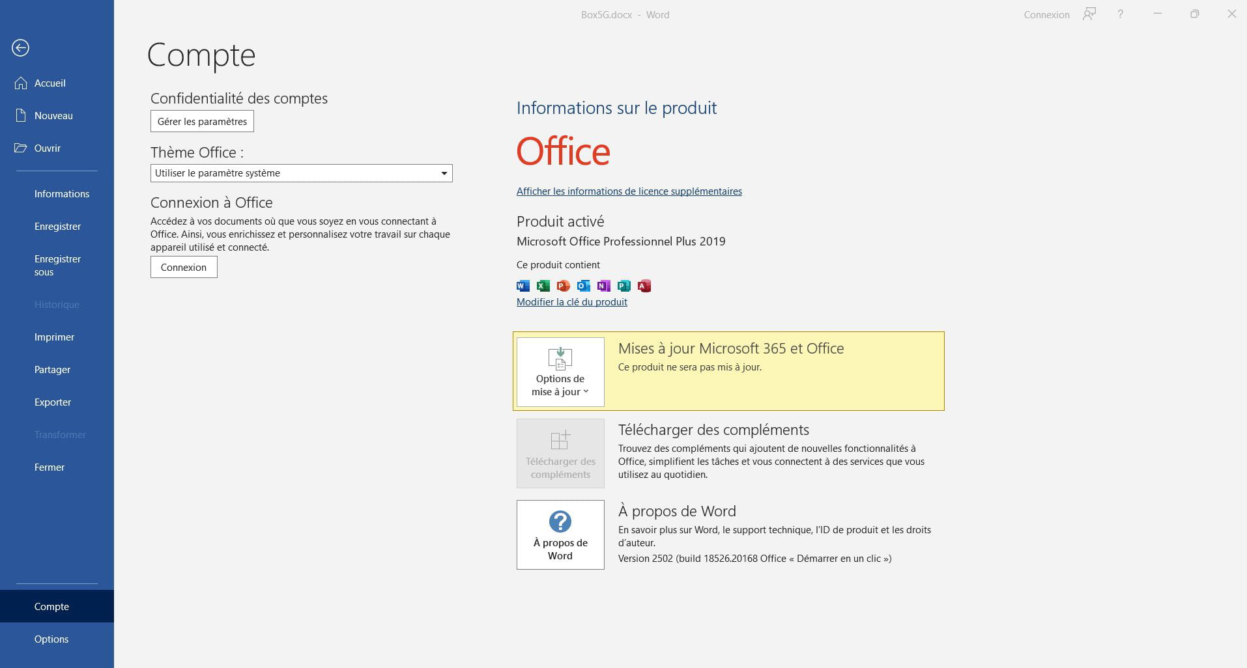Click the Outlook icon in product contents
The image size is (1247, 668).
[583, 286]
